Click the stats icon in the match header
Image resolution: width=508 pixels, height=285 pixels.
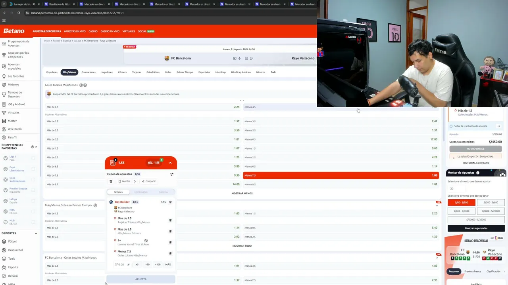[246, 58]
